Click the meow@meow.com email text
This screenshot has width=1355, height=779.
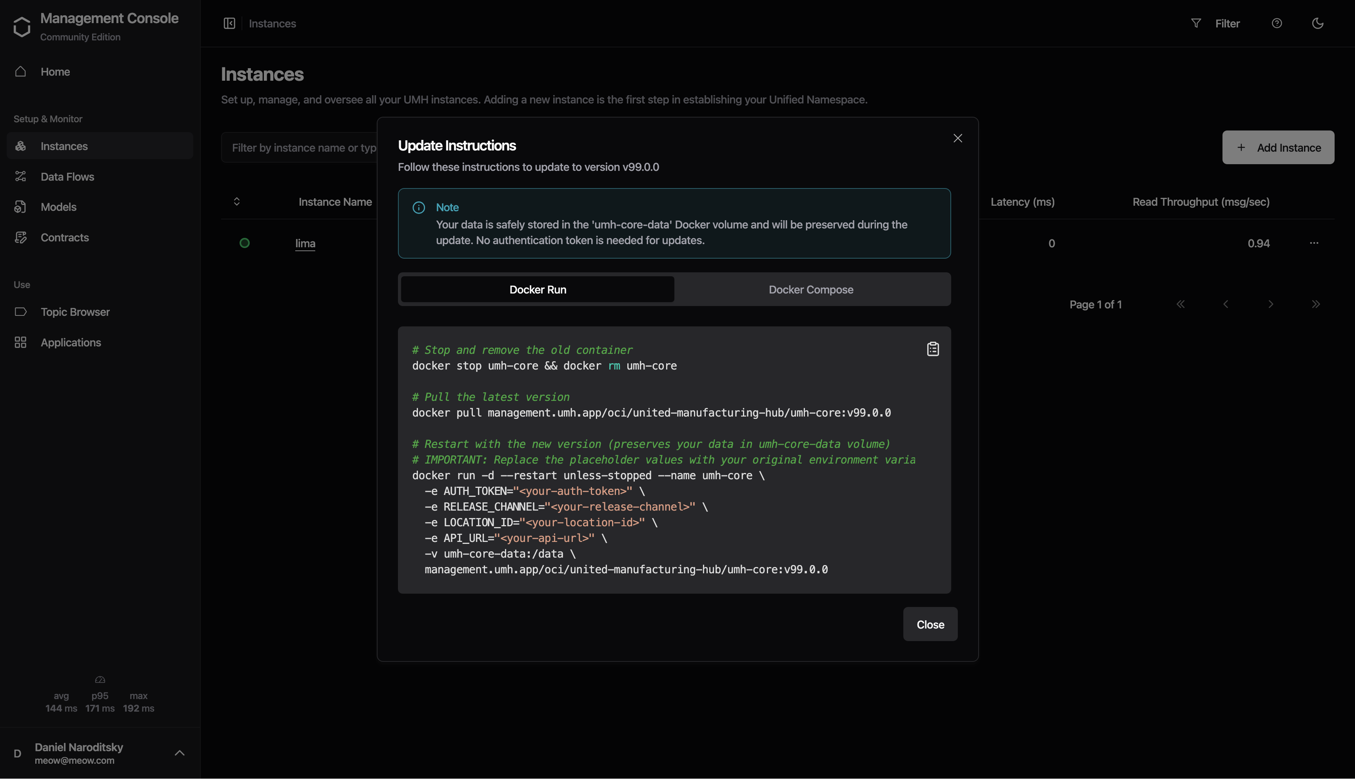(74, 761)
